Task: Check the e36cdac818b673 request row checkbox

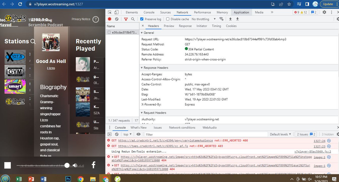Action: pos(109,32)
